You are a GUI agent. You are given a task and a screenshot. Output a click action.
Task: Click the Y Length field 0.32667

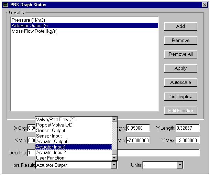(188, 128)
